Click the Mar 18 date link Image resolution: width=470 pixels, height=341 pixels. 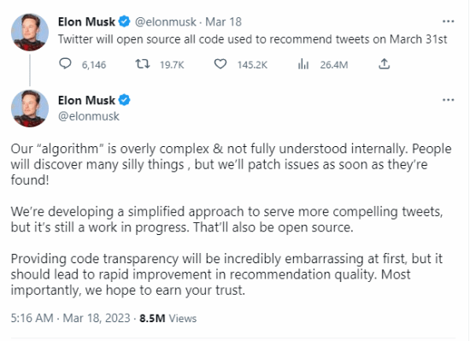(223, 22)
